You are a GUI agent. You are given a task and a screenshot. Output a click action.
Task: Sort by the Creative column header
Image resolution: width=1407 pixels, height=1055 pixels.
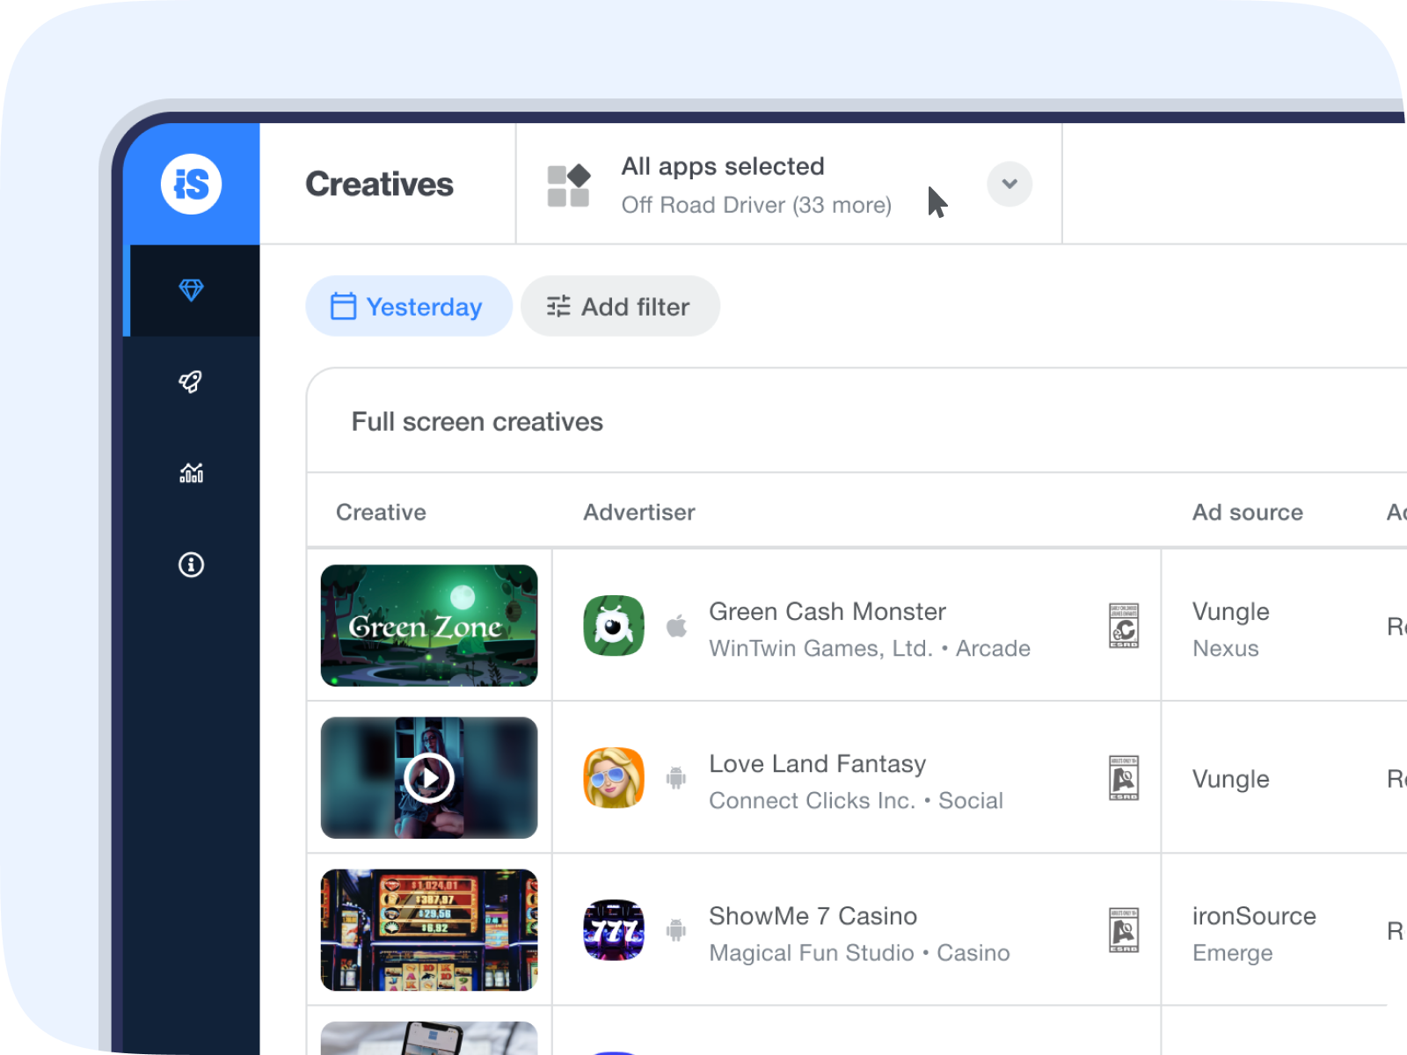(381, 512)
